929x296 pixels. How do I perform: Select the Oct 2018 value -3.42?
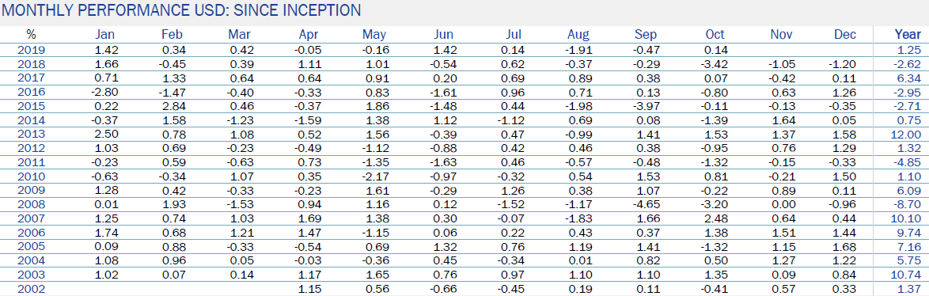pyautogui.click(x=711, y=63)
